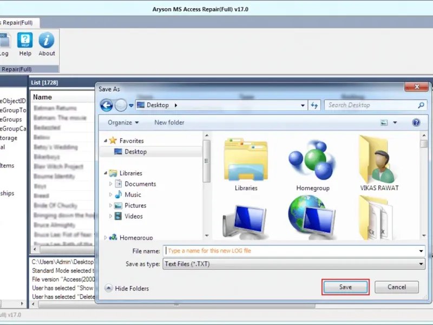
Task: Click the log pane scroll left arrow
Action: [x=34, y=304]
